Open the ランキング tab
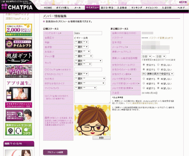 click(137, 8)
